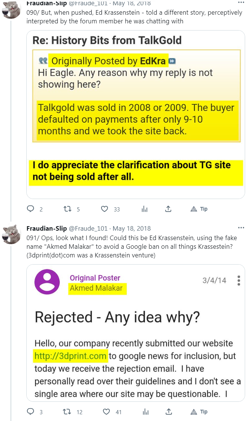Open more options on the 091/ tweet
The width and height of the screenshot is (247, 421).
[241, 228]
